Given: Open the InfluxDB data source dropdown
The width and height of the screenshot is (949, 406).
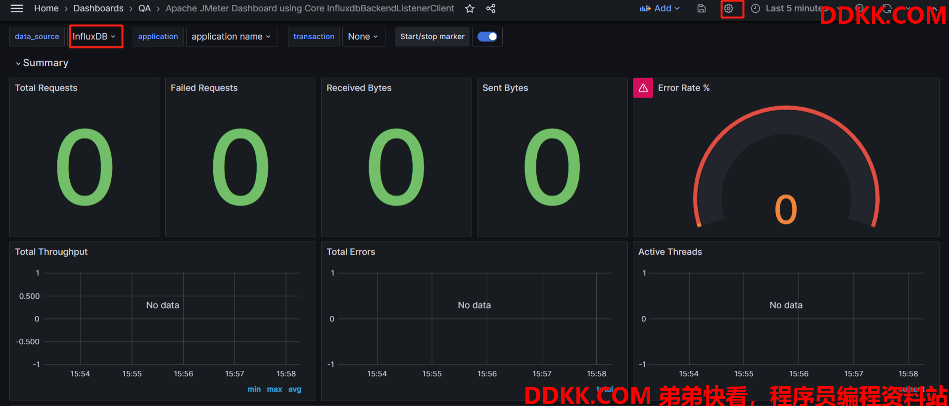Looking at the screenshot, I should click(94, 37).
